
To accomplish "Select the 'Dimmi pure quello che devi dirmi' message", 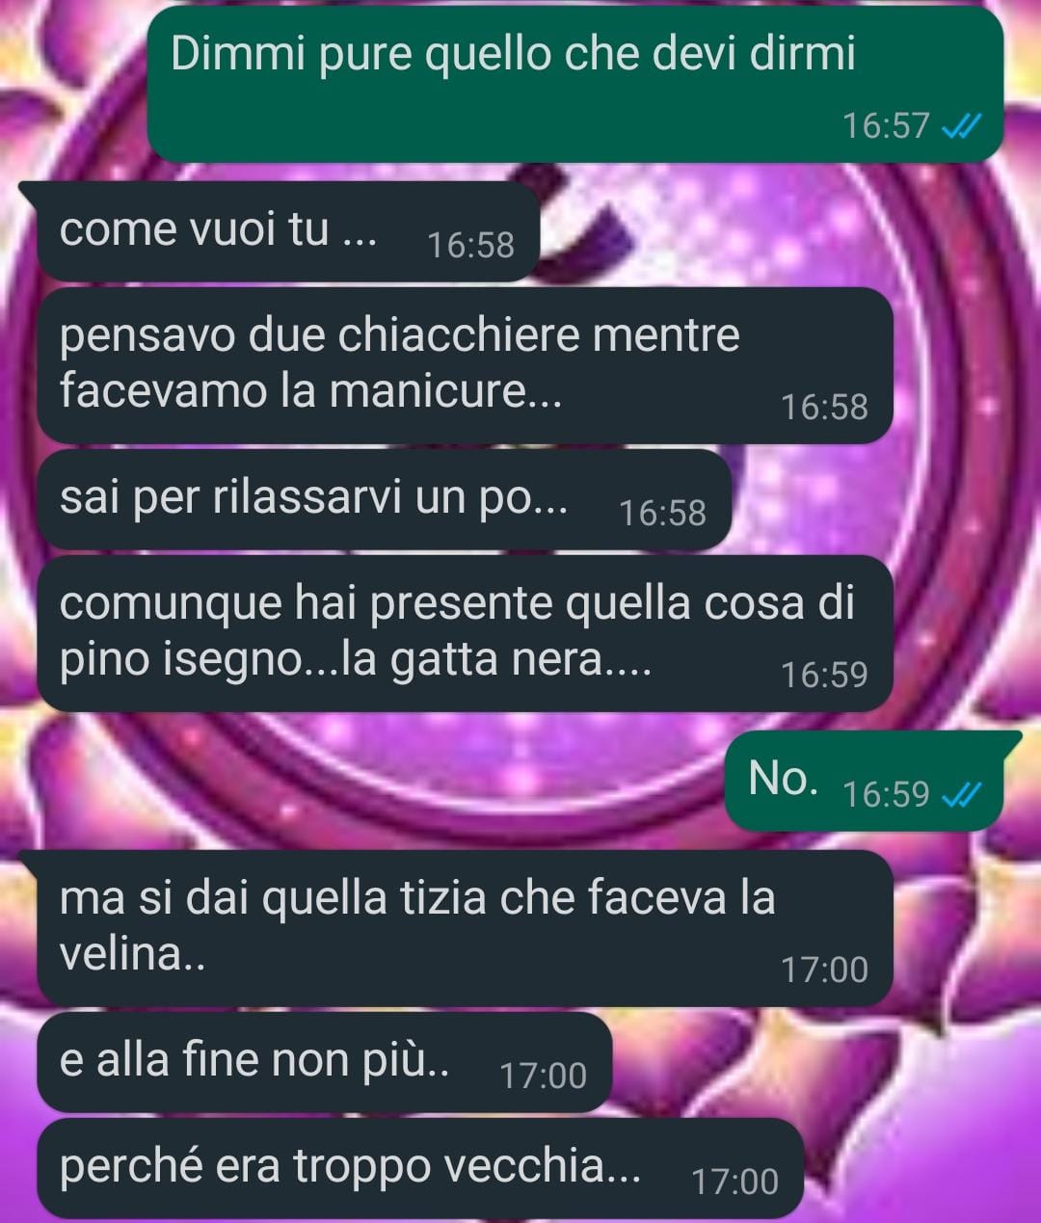I will click(x=575, y=84).
